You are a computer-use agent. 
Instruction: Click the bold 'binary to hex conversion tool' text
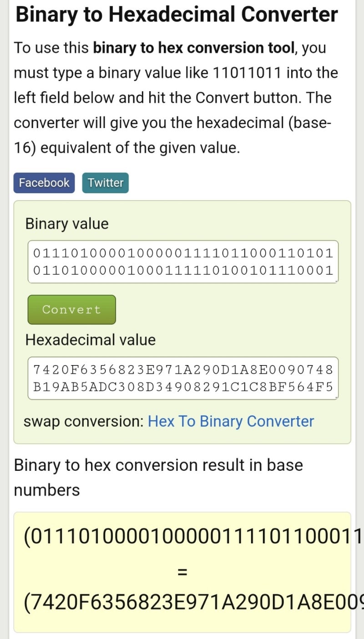pos(193,48)
